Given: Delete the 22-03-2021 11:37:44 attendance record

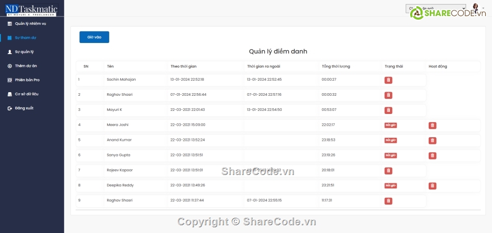Looking at the screenshot, I should click(388, 201).
